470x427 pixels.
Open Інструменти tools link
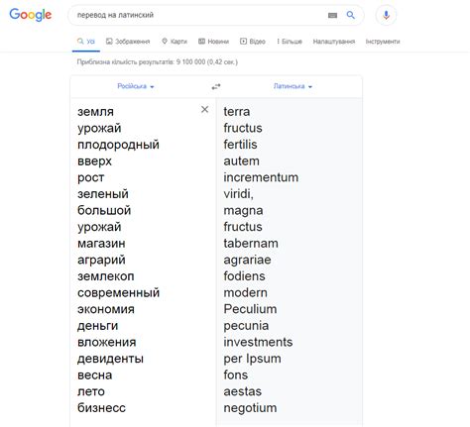point(383,42)
